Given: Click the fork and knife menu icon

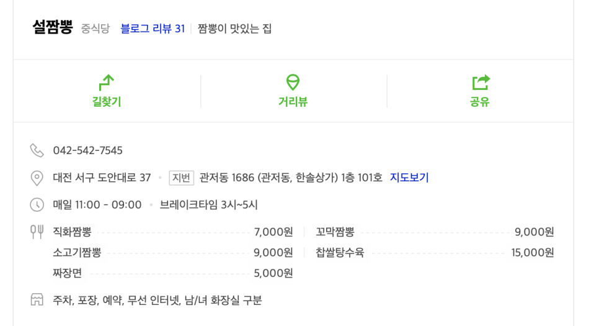Looking at the screenshot, I should click(37, 232).
